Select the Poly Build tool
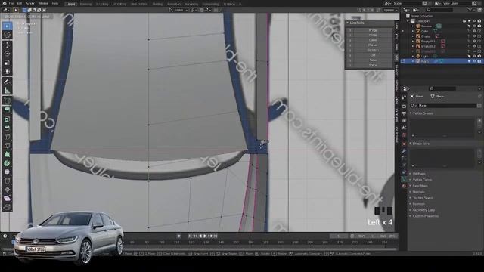 [x=7, y=154]
